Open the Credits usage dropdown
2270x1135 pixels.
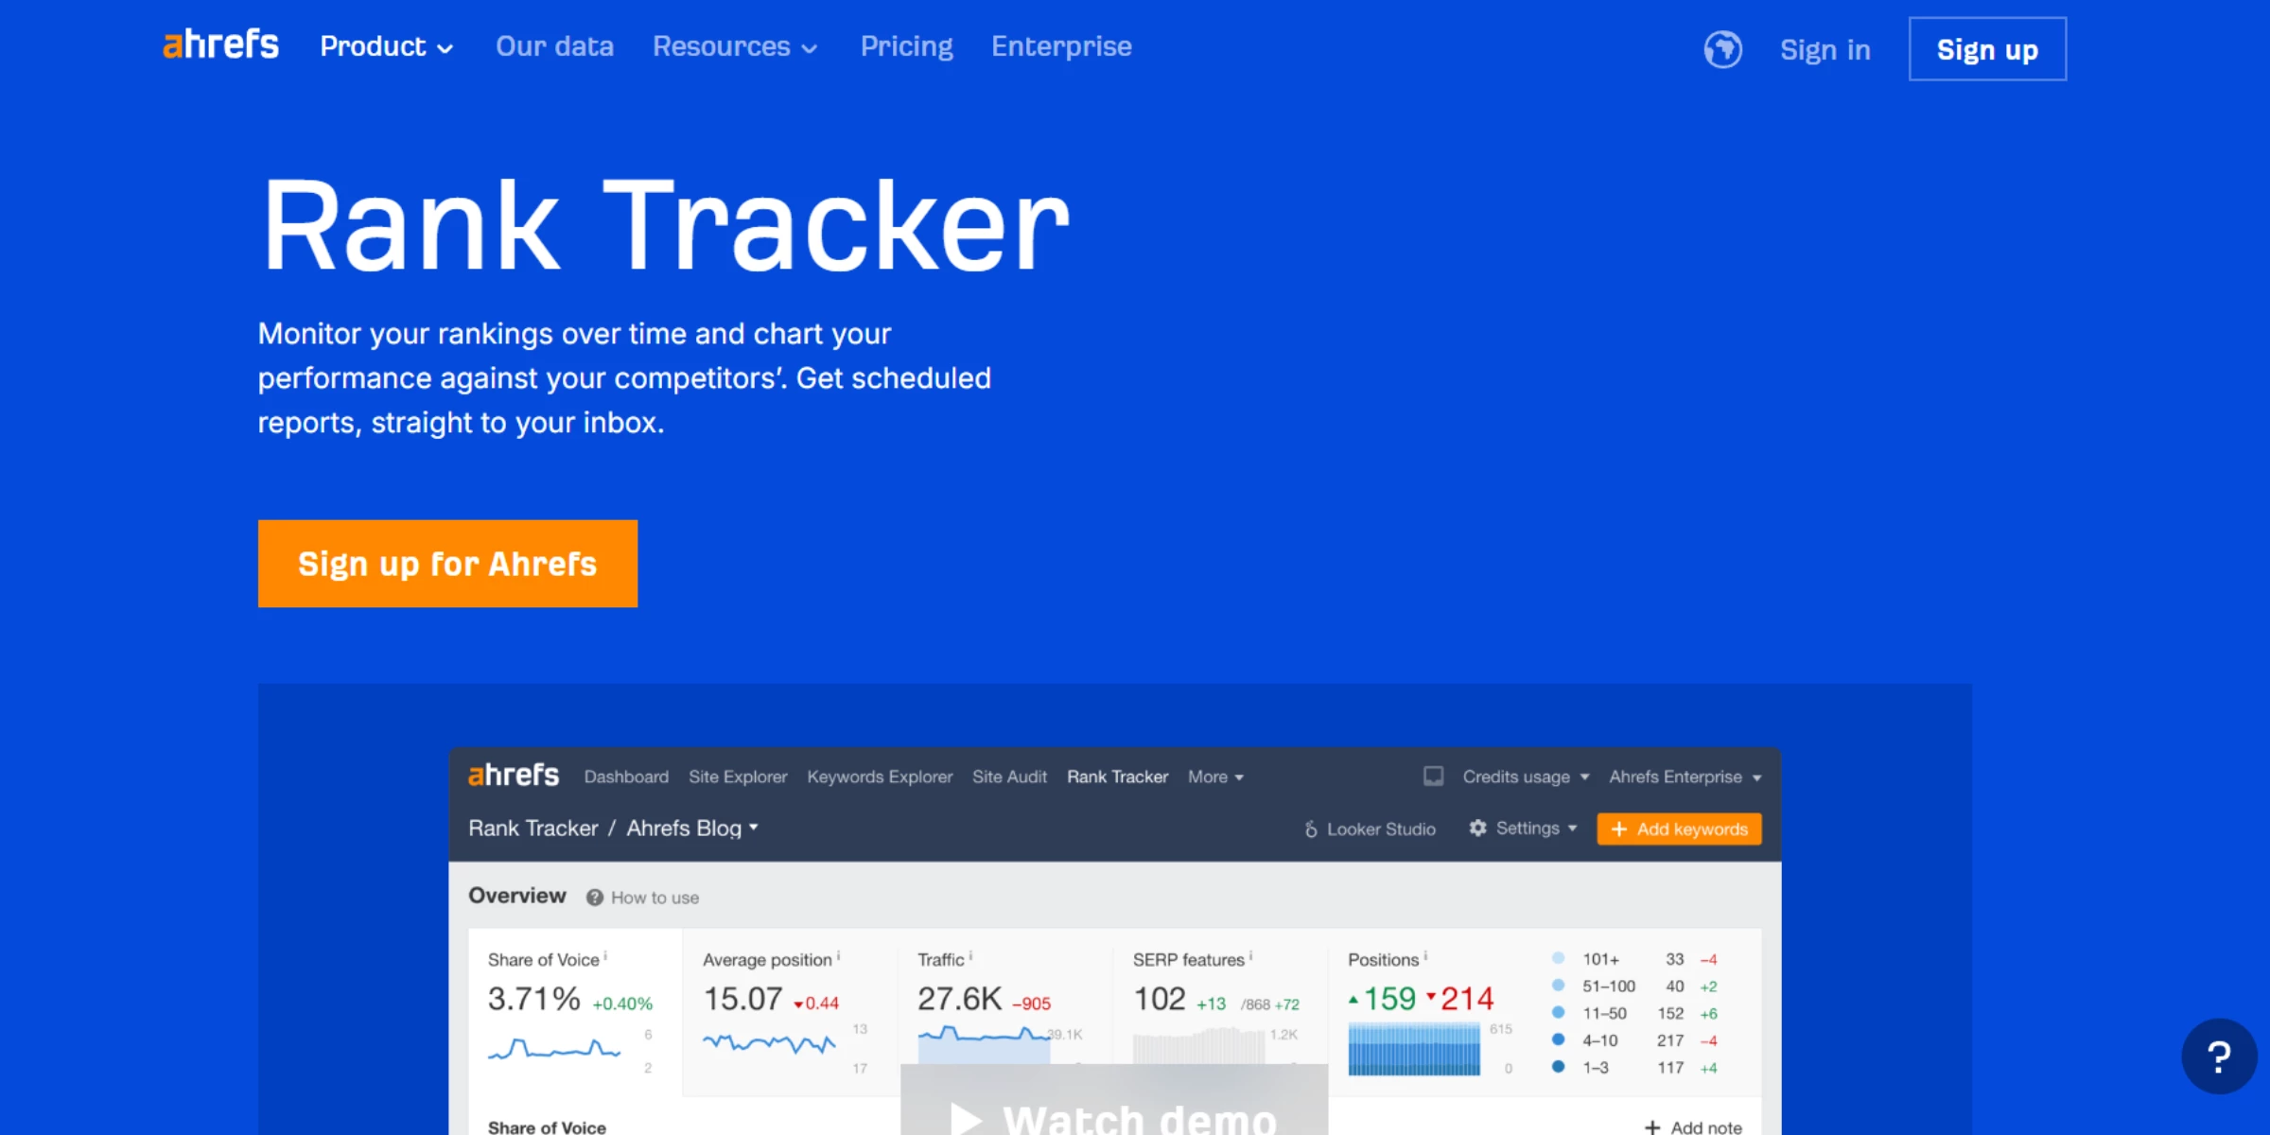[x=1525, y=777]
